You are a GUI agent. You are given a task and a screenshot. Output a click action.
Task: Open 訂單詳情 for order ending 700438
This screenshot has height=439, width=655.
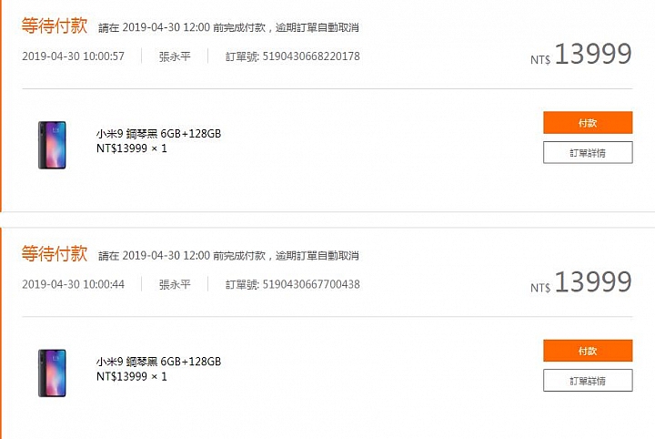click(588, 381)
